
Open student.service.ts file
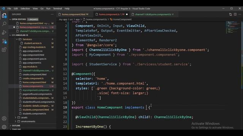[x=33, y=43]
